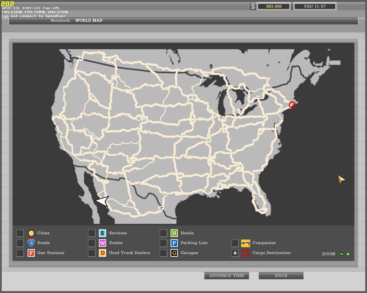Check the Hotels checkbox
The width and height of the screenshot is (367, 293).
pyautogui.click(x=163, y=233)
